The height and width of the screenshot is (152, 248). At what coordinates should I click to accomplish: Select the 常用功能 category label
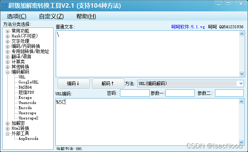(x=20, y=31)
